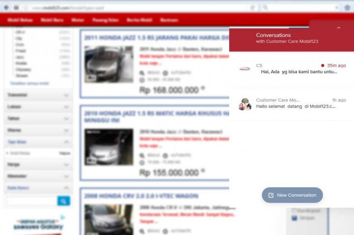This screenshot has height=235, width=354.
Task: Expand the Tahun filter
Action: (x=38, y=118)
